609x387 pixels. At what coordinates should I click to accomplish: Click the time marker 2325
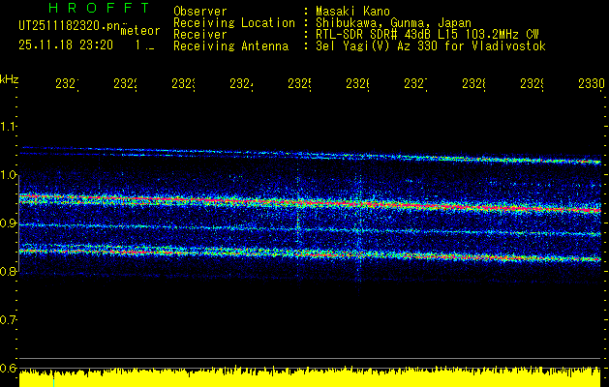300,83
